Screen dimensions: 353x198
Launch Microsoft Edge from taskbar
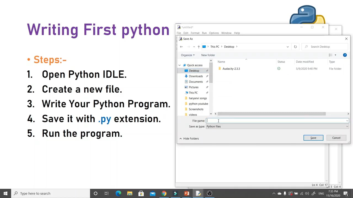pos(118,193)
